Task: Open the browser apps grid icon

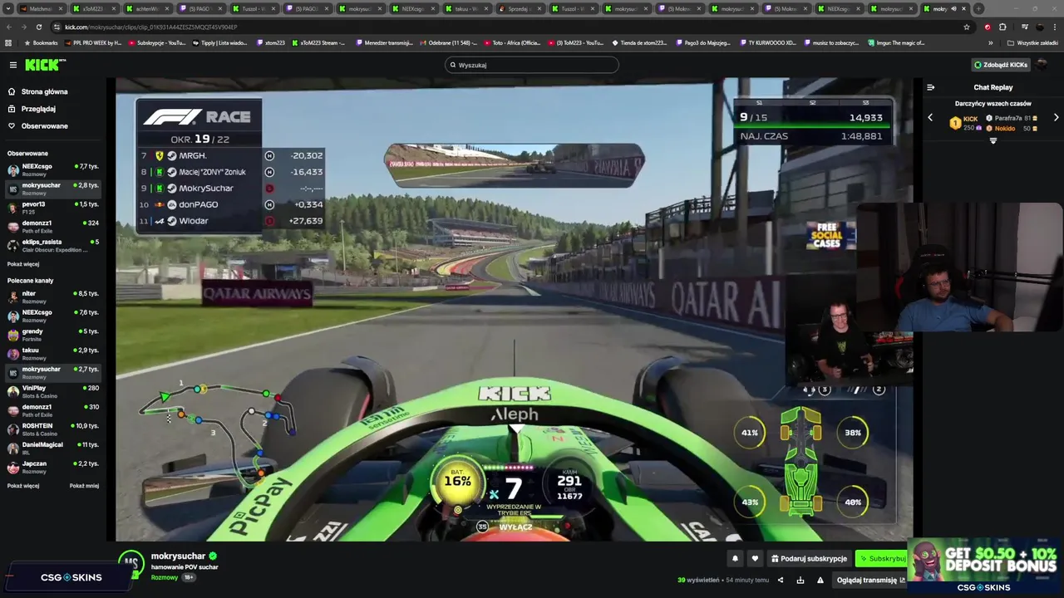Action: click(8, 42)
